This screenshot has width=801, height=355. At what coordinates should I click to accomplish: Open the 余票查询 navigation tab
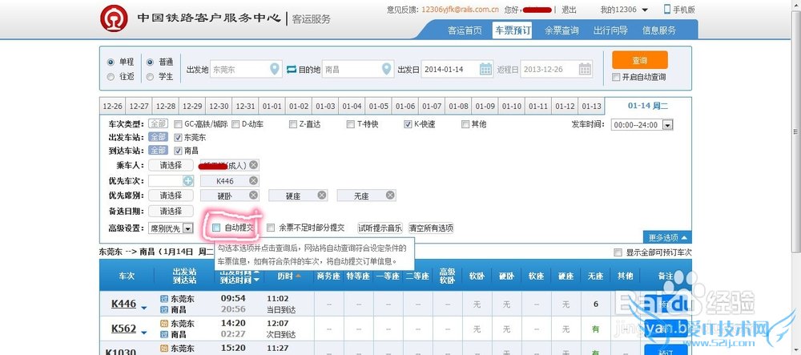pos(562,30)
